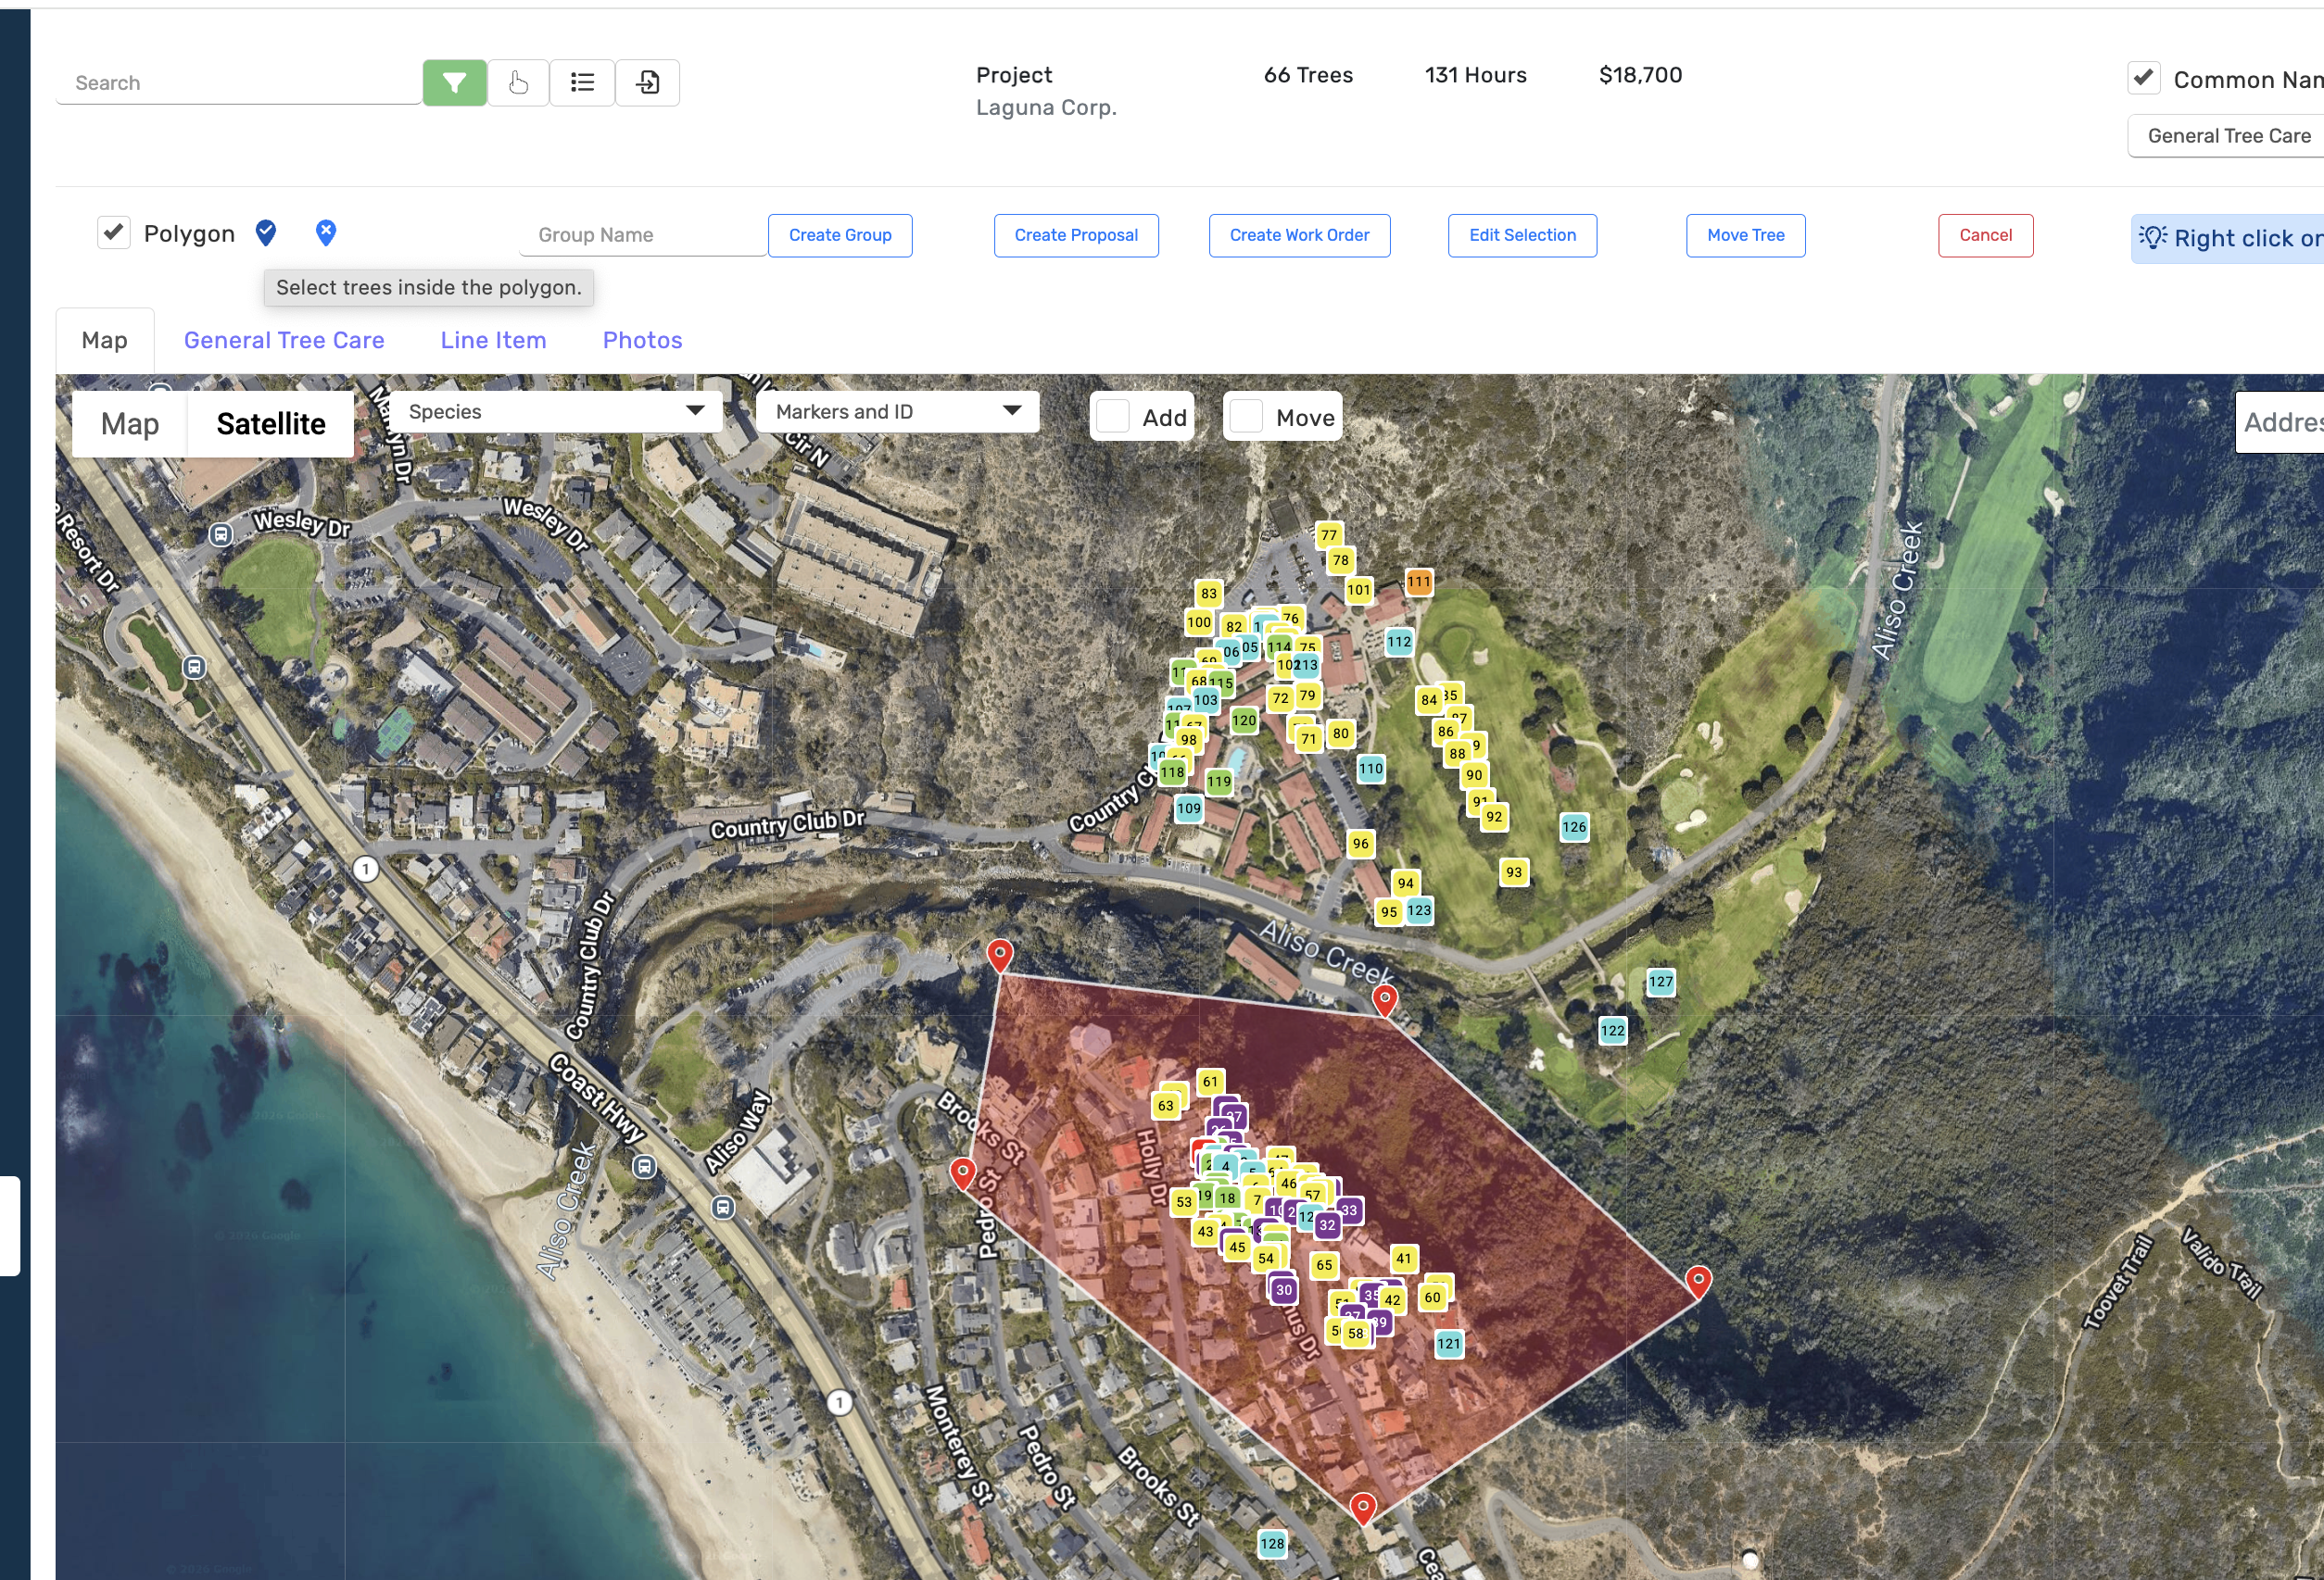
Task: Open the Species dropdown
Action: tap(555, 412)
